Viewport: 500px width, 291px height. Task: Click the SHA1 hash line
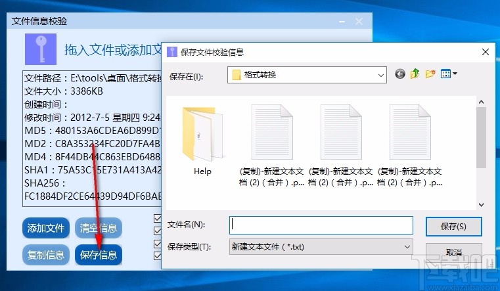(93, 170)
